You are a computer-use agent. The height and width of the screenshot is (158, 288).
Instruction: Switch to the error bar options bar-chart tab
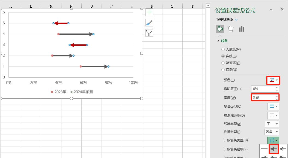[x=242, y=29]
